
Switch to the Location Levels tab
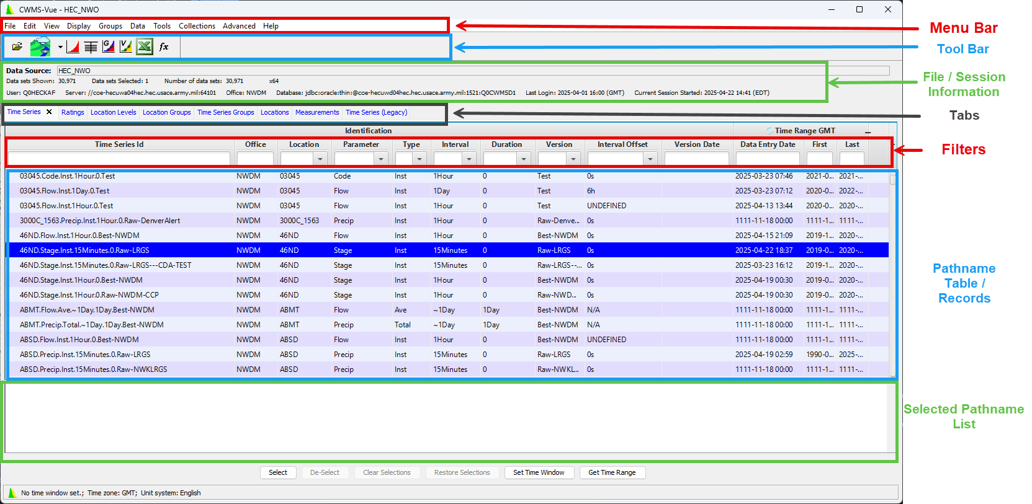113,112
